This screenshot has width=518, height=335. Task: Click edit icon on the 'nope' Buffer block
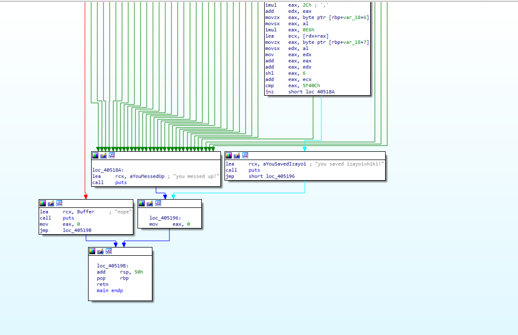(x=51, y=203)
